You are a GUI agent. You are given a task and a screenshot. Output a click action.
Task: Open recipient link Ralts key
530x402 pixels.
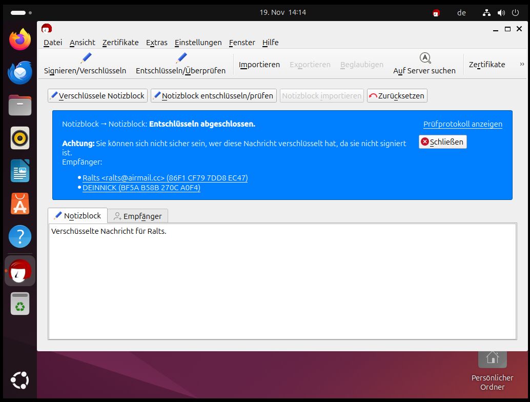(x=165, y=178)
